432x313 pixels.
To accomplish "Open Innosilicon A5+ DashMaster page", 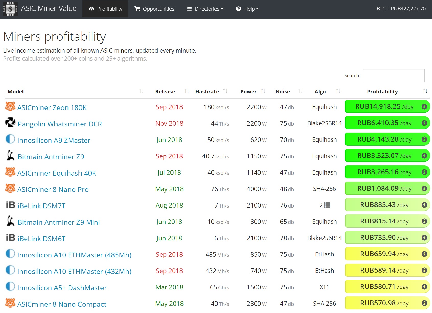I will (x=62, y=288).
